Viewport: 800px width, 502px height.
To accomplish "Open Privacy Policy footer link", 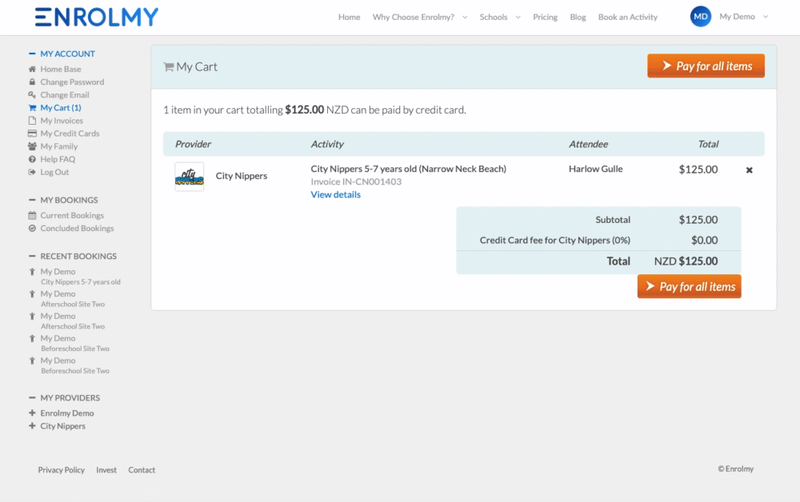I will point(62,470).
